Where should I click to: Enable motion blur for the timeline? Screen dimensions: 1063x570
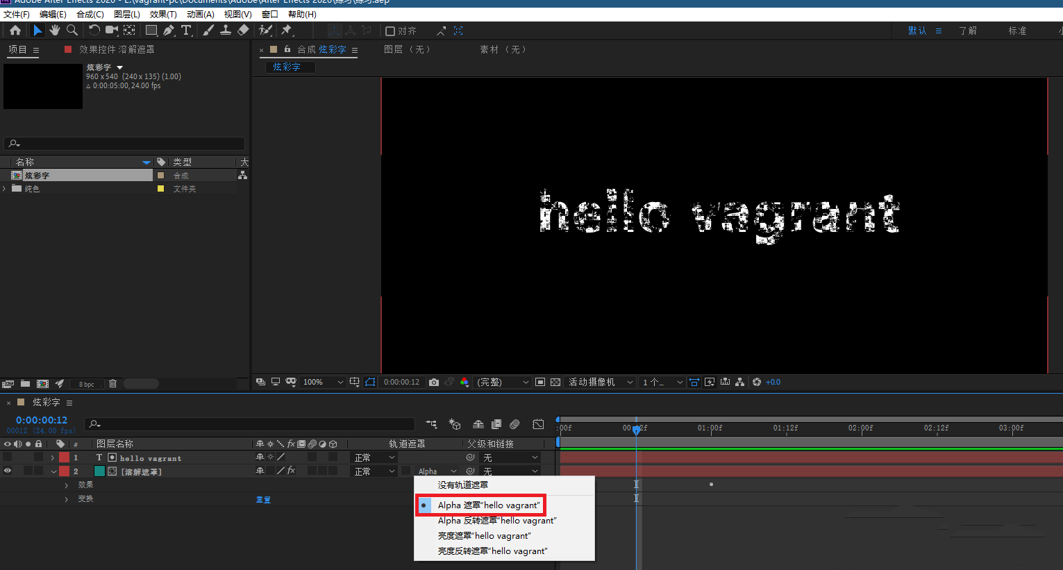514,424
